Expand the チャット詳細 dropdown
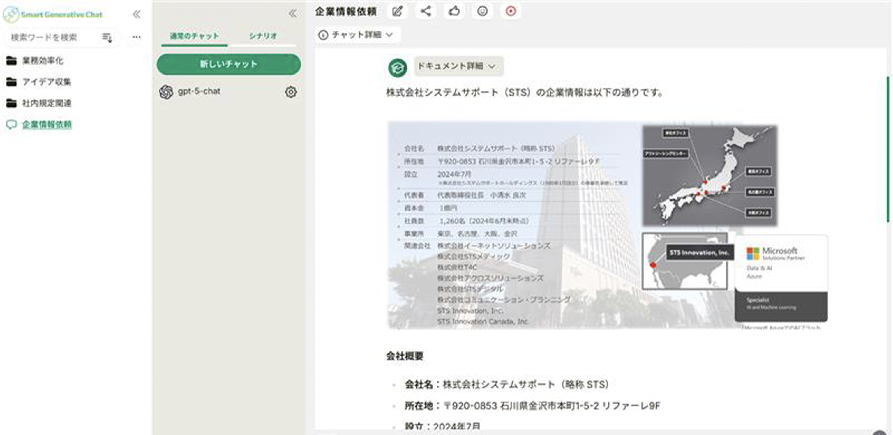Screen dimensions: 893x435 (357, 35)
